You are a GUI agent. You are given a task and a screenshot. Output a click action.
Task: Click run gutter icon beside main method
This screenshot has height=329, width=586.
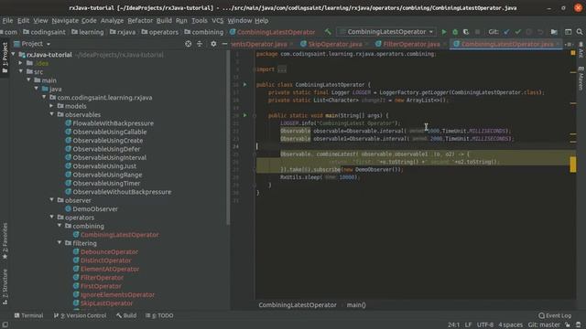click(x=244, y=115)
